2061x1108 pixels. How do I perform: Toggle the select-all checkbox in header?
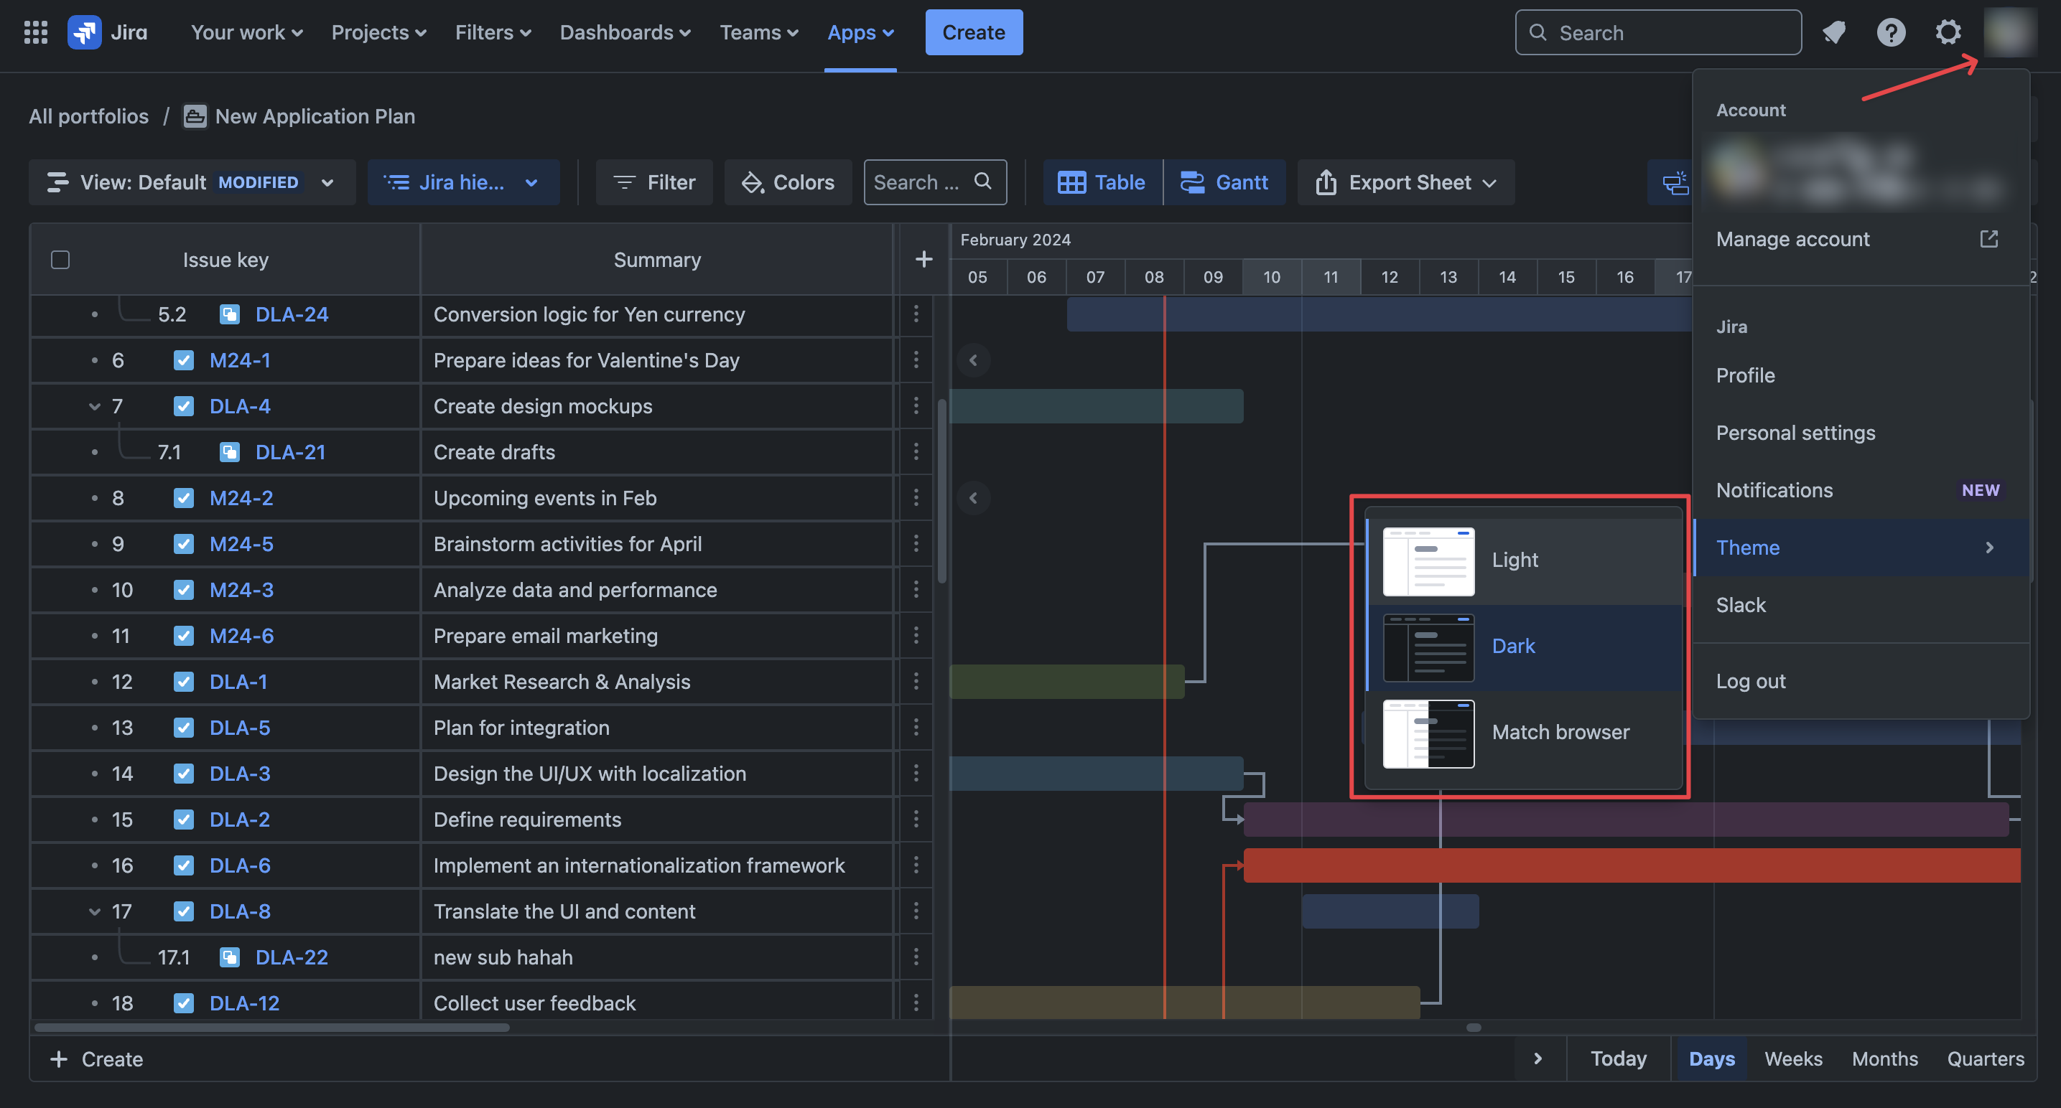[x=60, y=260]
